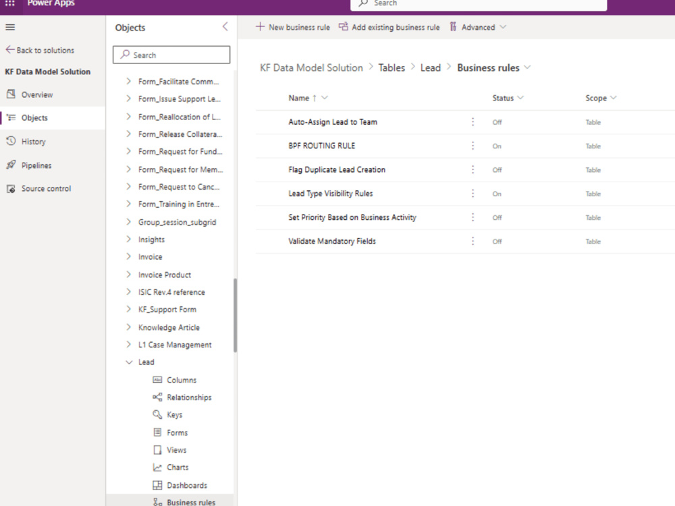
Task: Open Lead Type Visibility Rules
Action: [330, 194]
